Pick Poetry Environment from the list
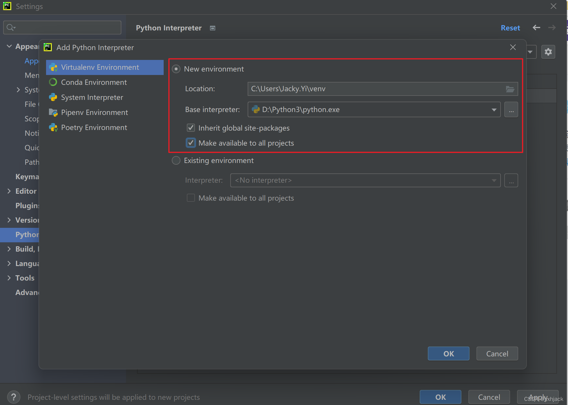 point(94,128)
